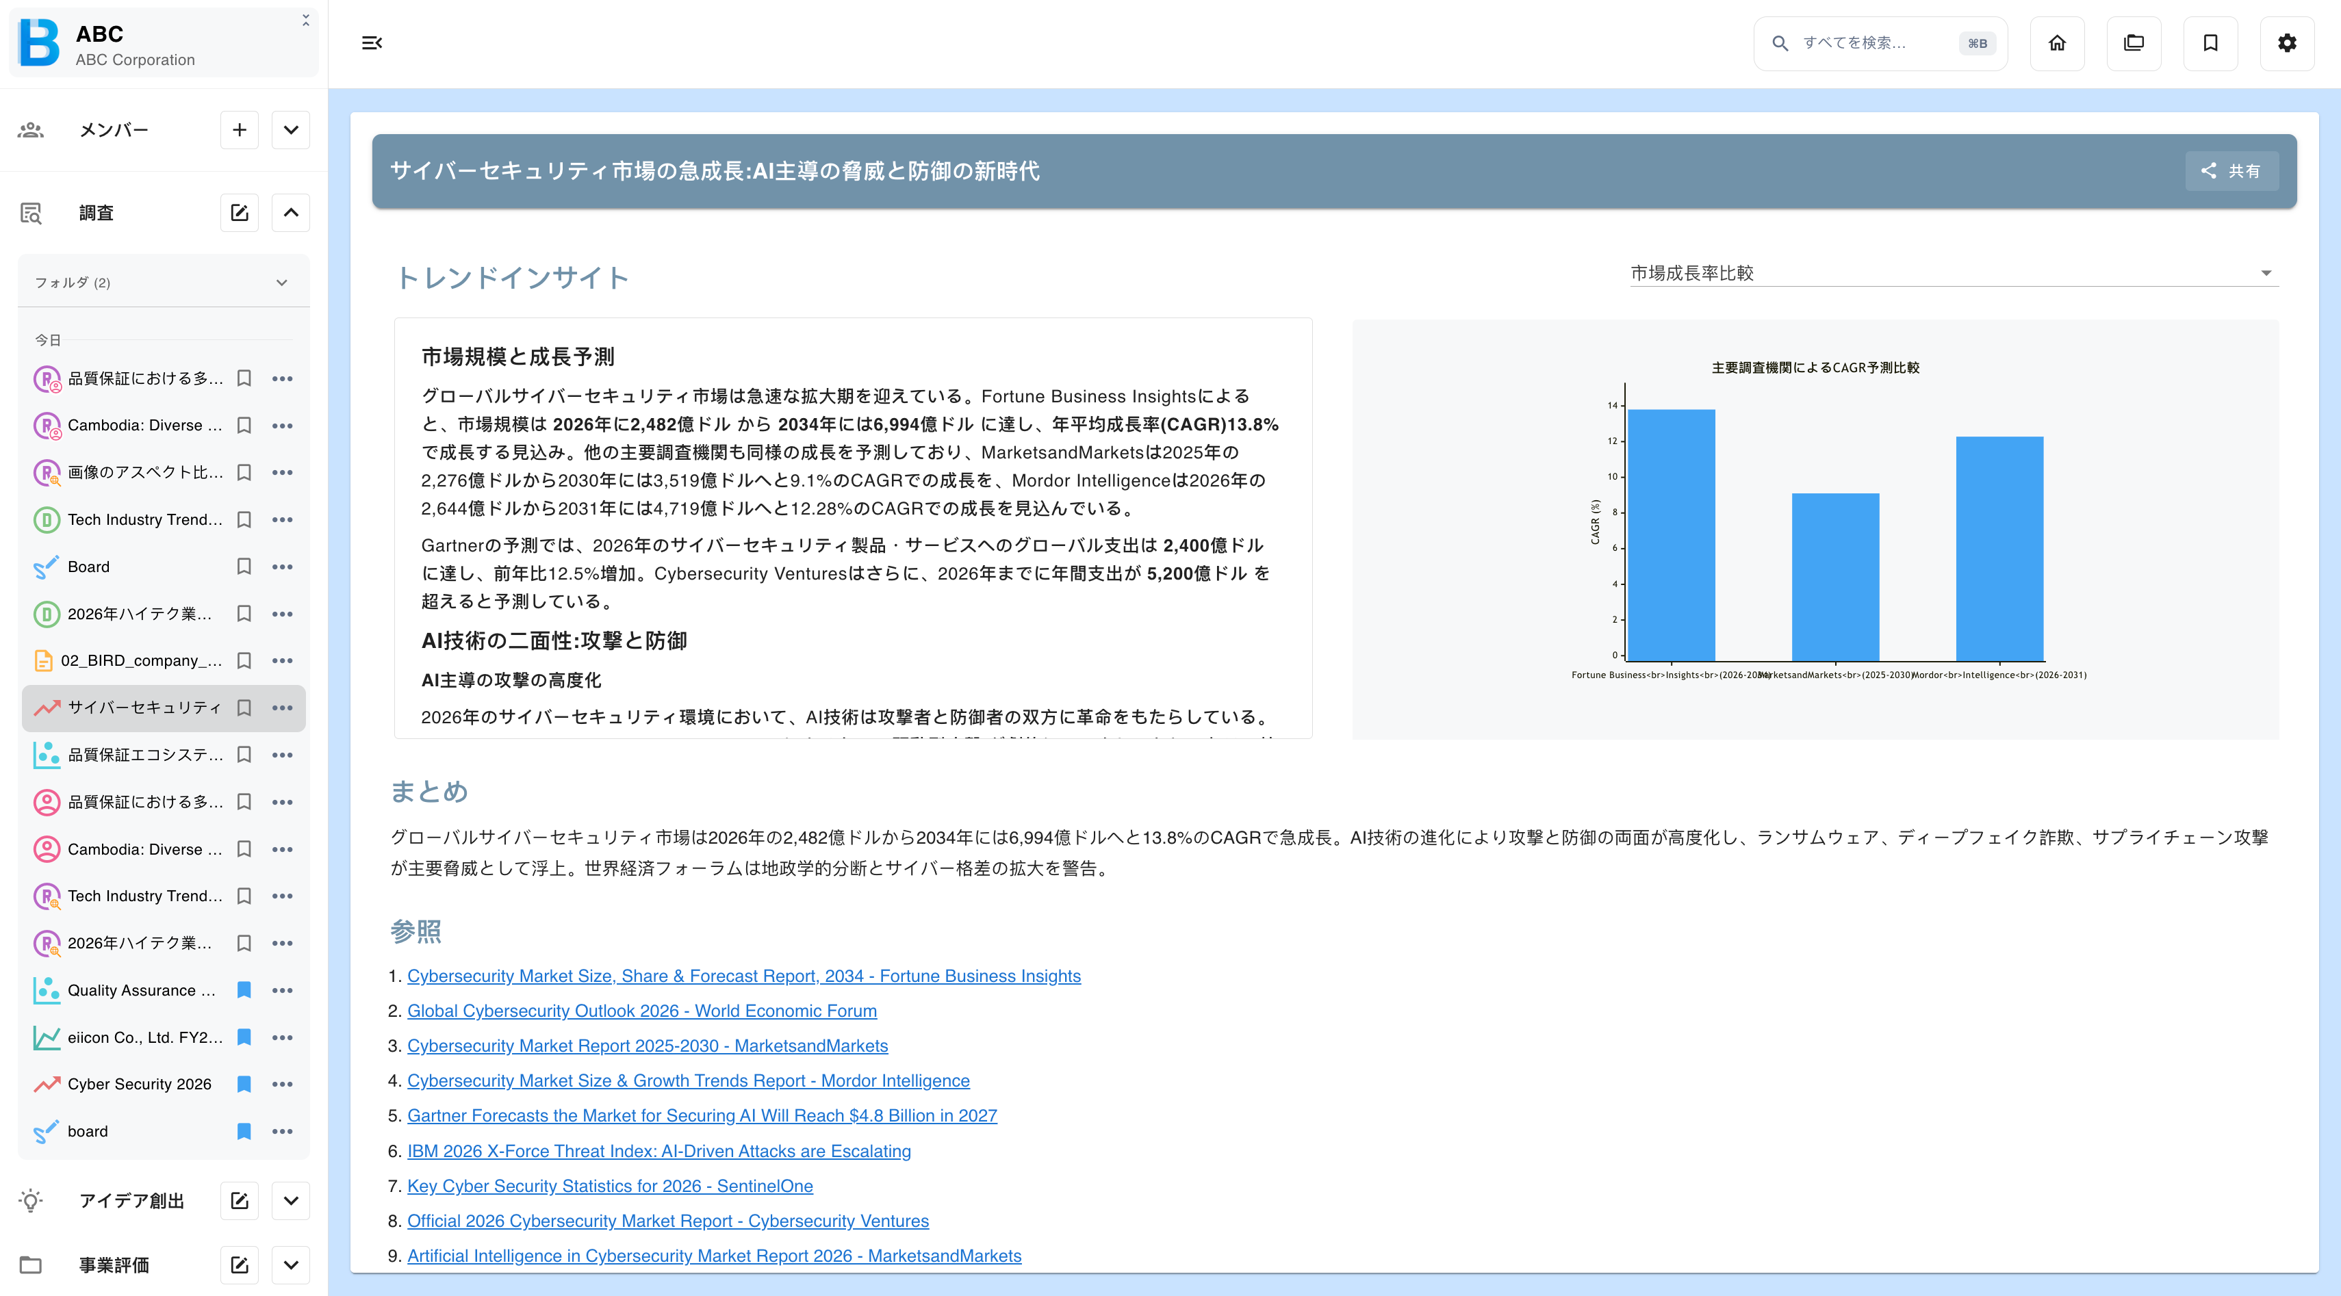Open Gartner Forecasts Securing AI link
Screen dimensions: 2341x1296
tap(702, 1115)
